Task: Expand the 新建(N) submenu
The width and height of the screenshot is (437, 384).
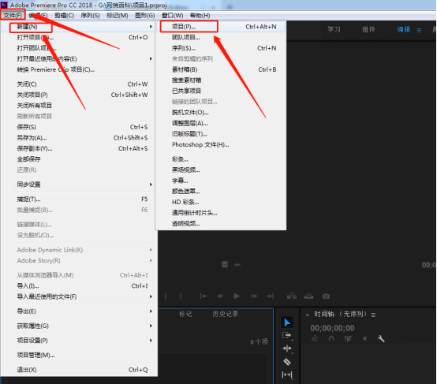Action: 78,27
